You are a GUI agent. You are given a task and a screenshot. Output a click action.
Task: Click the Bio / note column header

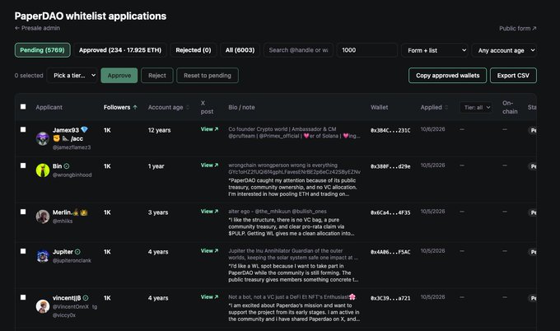[241, 107]
